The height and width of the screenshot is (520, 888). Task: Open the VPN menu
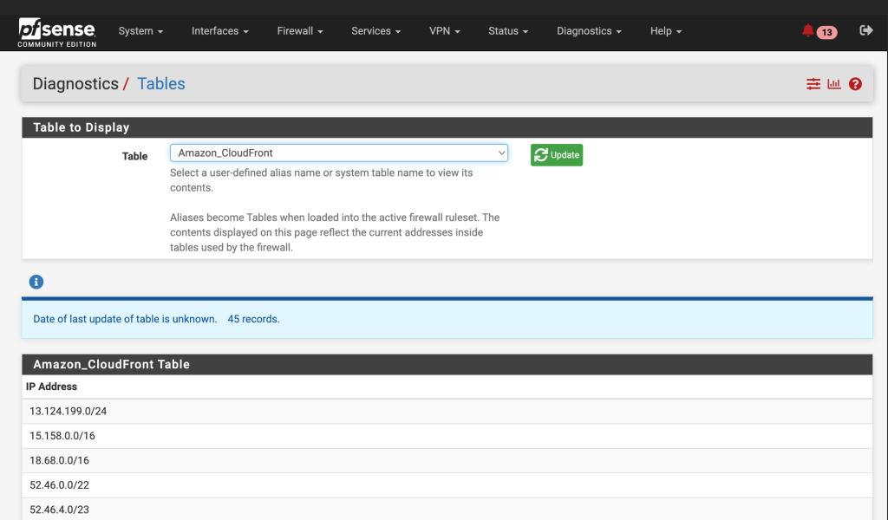tap(445, 31)
